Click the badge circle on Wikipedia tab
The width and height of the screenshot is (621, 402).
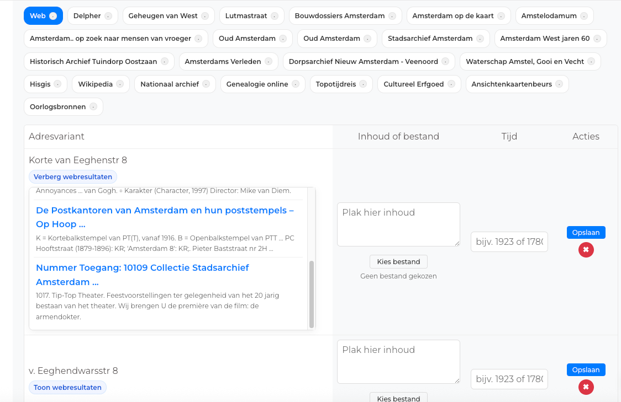click(120, 84)
